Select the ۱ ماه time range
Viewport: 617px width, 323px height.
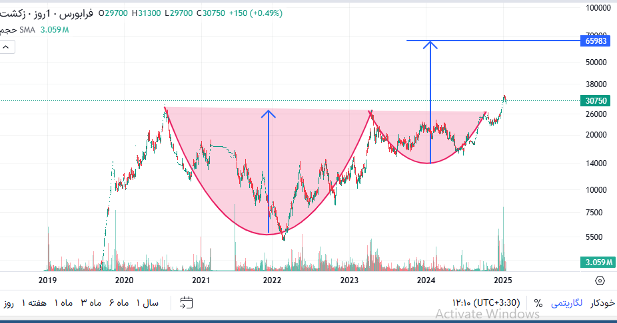click(x=63, y=303)
